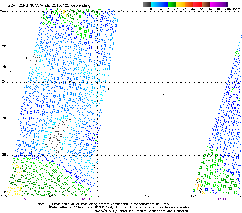Click the -126 longitude axis label
Image resolution: width=242 pixels, height=213 pixels.
click(145, 196)
